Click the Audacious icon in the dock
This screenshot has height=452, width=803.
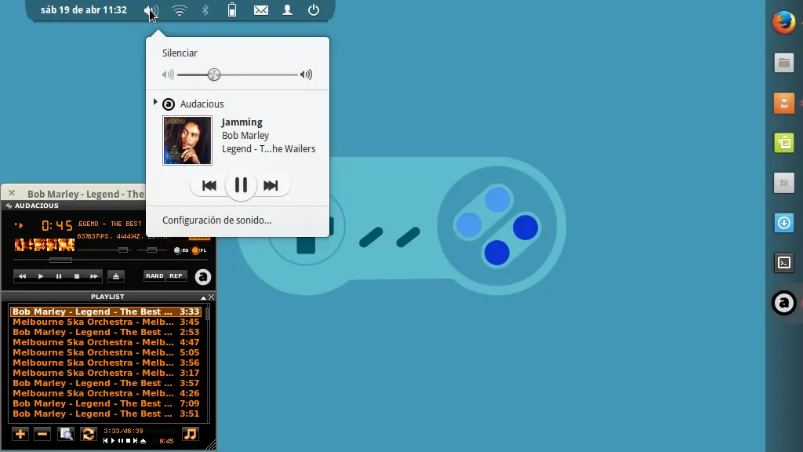point(784,303)
